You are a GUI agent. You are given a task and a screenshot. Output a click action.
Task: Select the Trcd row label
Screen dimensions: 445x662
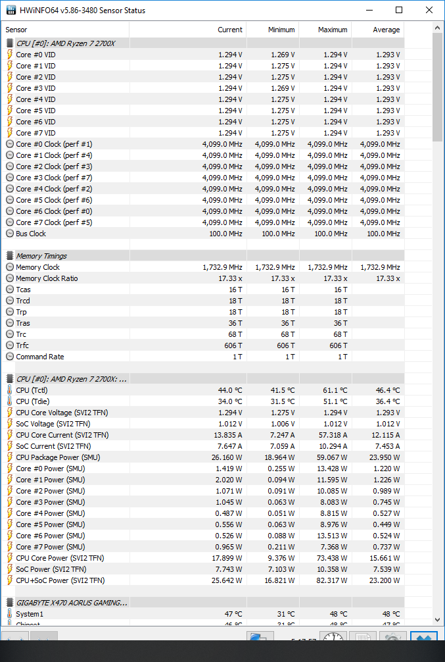(x=23, y=301)
